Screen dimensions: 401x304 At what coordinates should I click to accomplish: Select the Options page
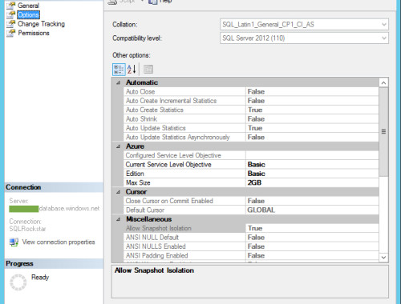[28, 14]
